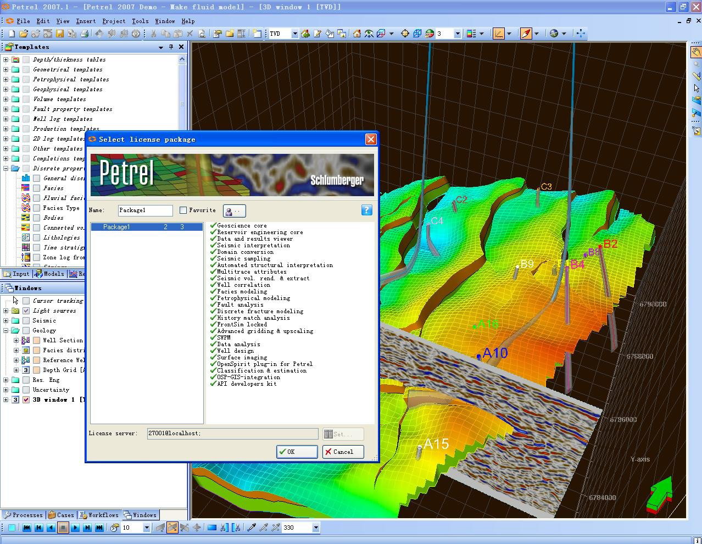Screen dimensions: 702x544
Task: Open the frame step dropdown showing 10
Action: (x=147, y=528)
